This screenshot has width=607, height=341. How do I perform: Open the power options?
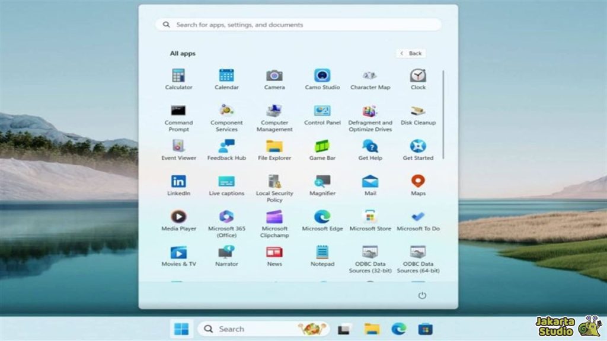click(x=422, y=294)
